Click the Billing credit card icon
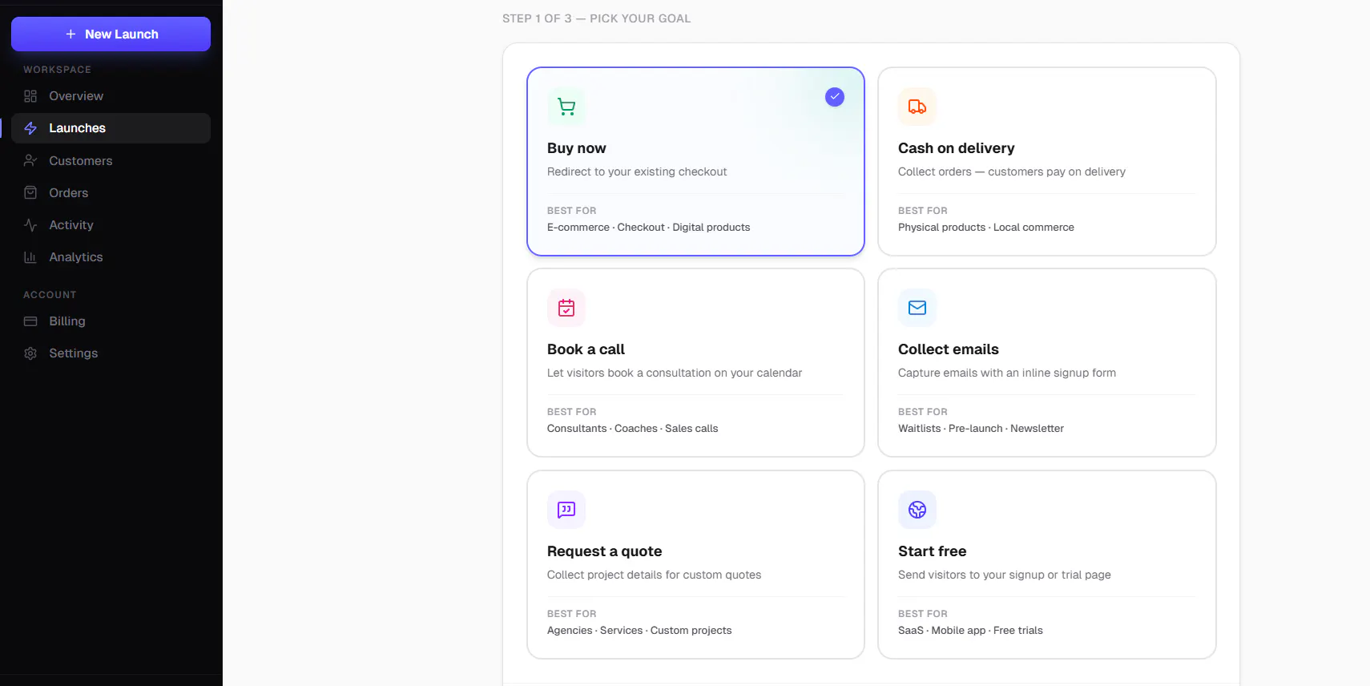The height and width of the screenshot is (686, 1370). point(30,321)
